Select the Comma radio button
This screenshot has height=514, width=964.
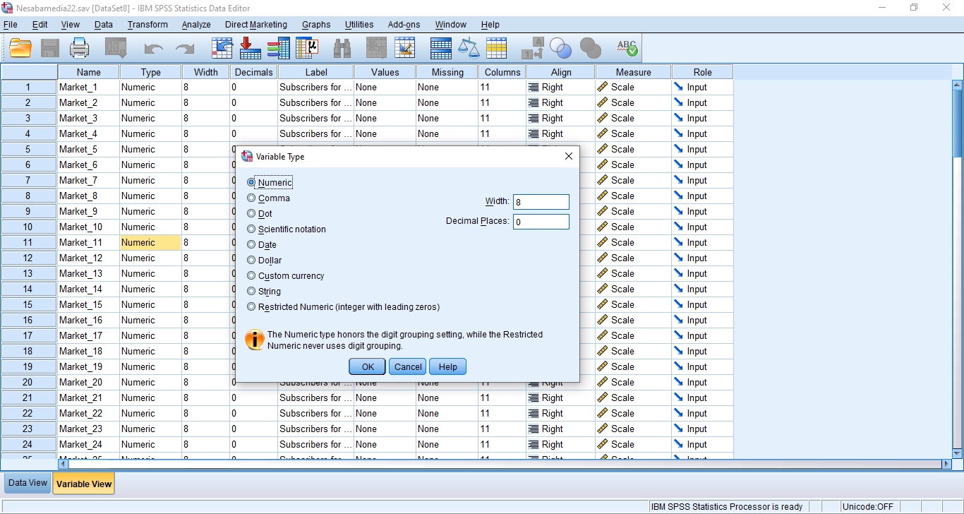click(251, 198)
